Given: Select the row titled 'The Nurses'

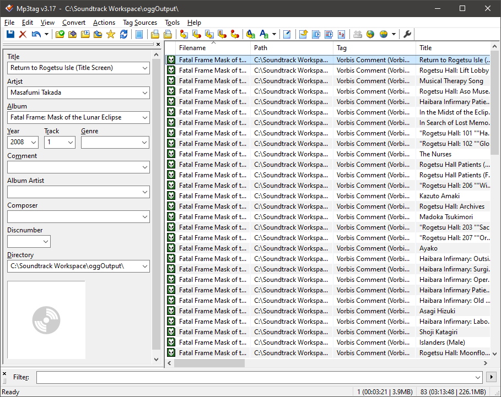Looking at the screenshot, I should 328,154.
